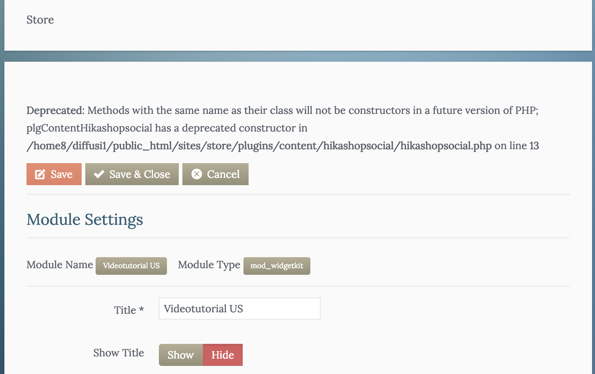The width and height of the screenshot is (595, 374).
Task: Cancel editing via the Cancel label
Action: coord(223,174)
